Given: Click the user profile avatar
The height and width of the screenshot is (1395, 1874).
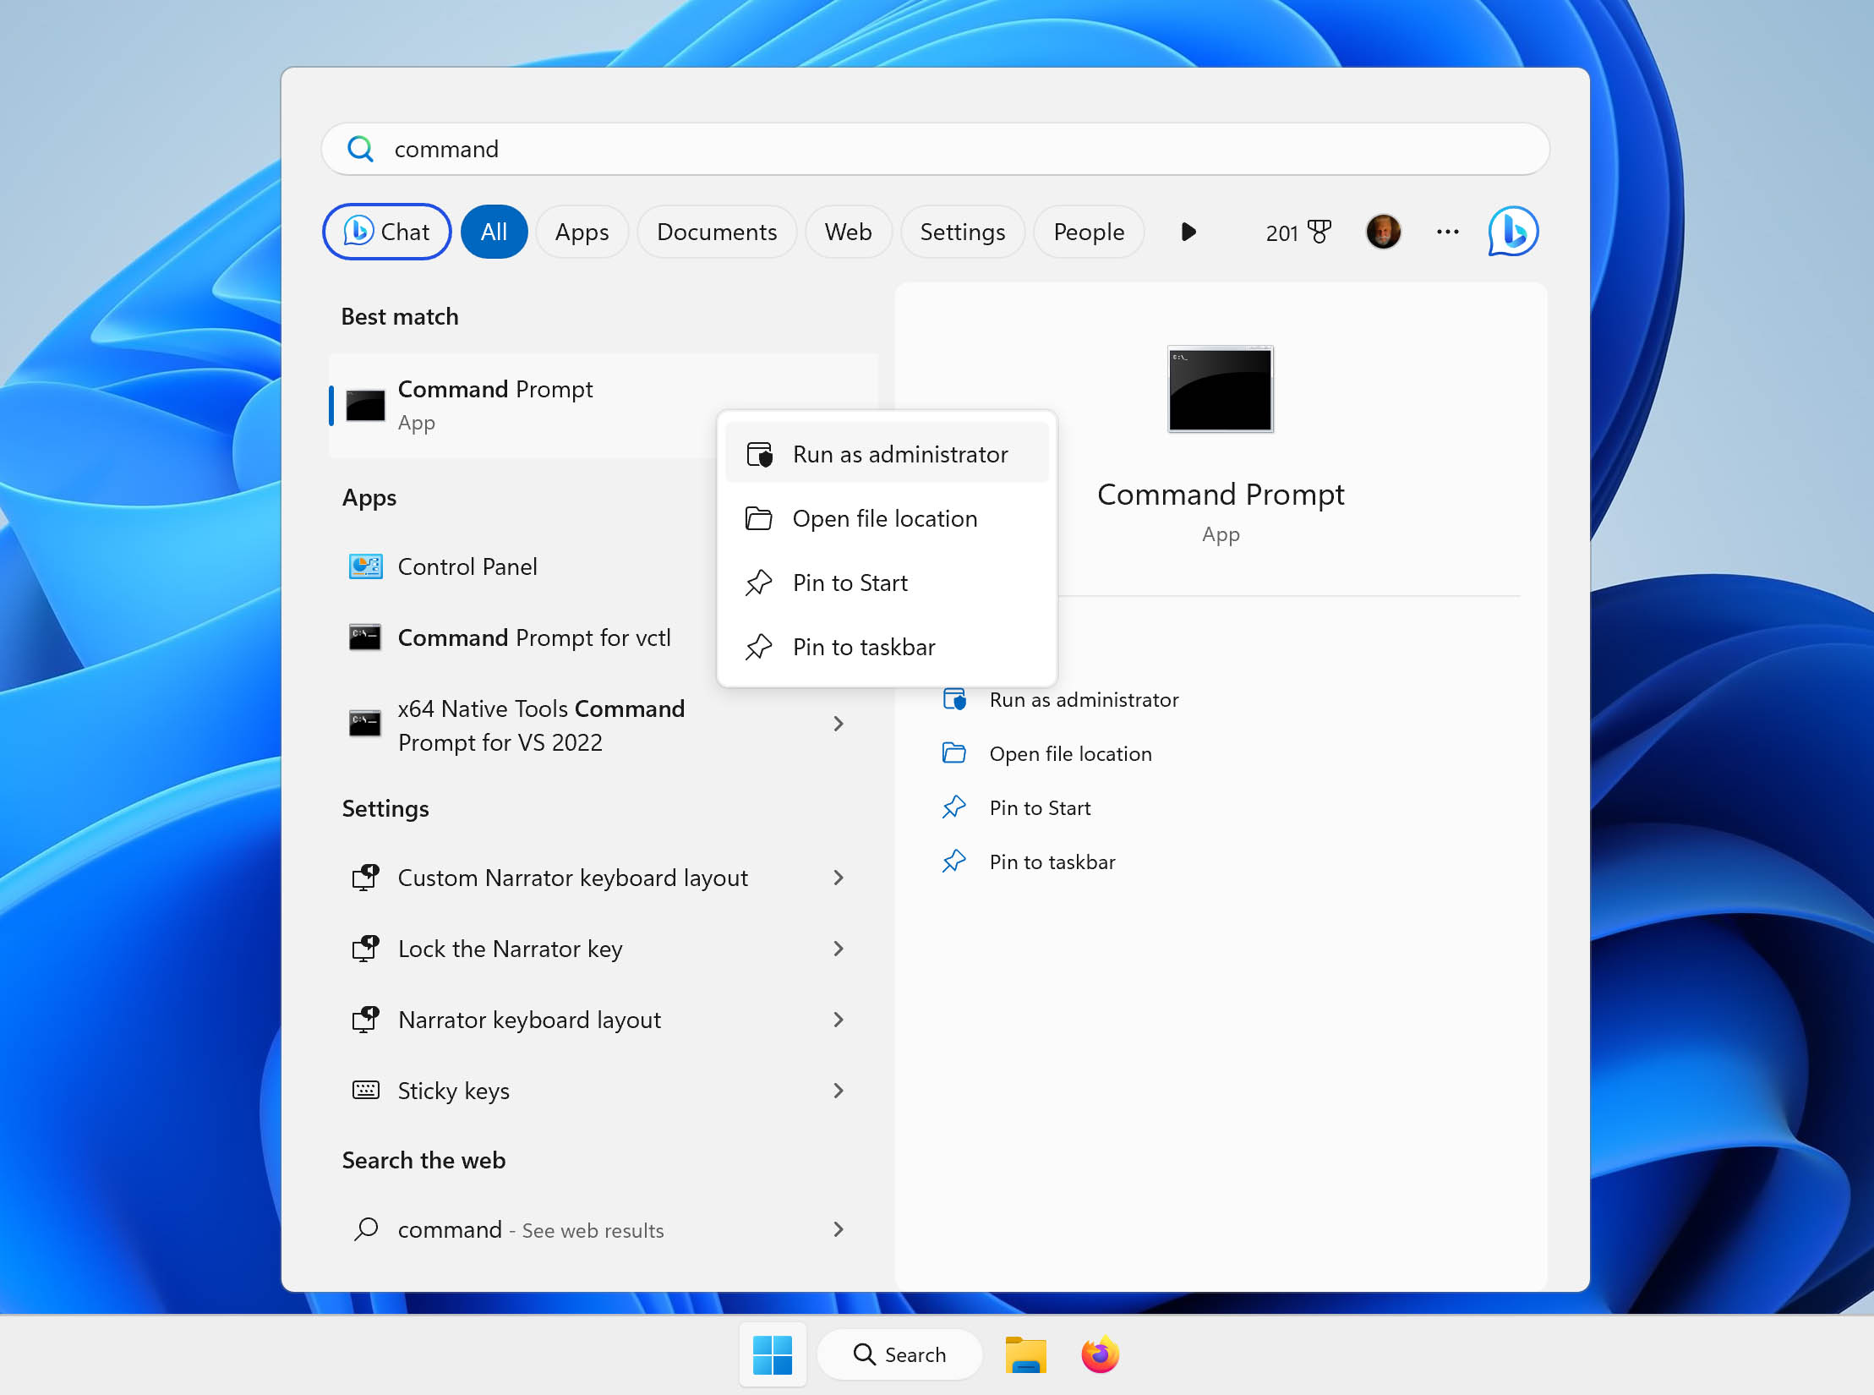Looking at the screenshot, I should point(1383,232).
